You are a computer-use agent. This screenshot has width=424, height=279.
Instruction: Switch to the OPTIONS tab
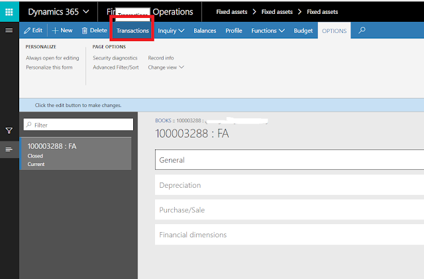pyautogui.click(x=334, y=31)
